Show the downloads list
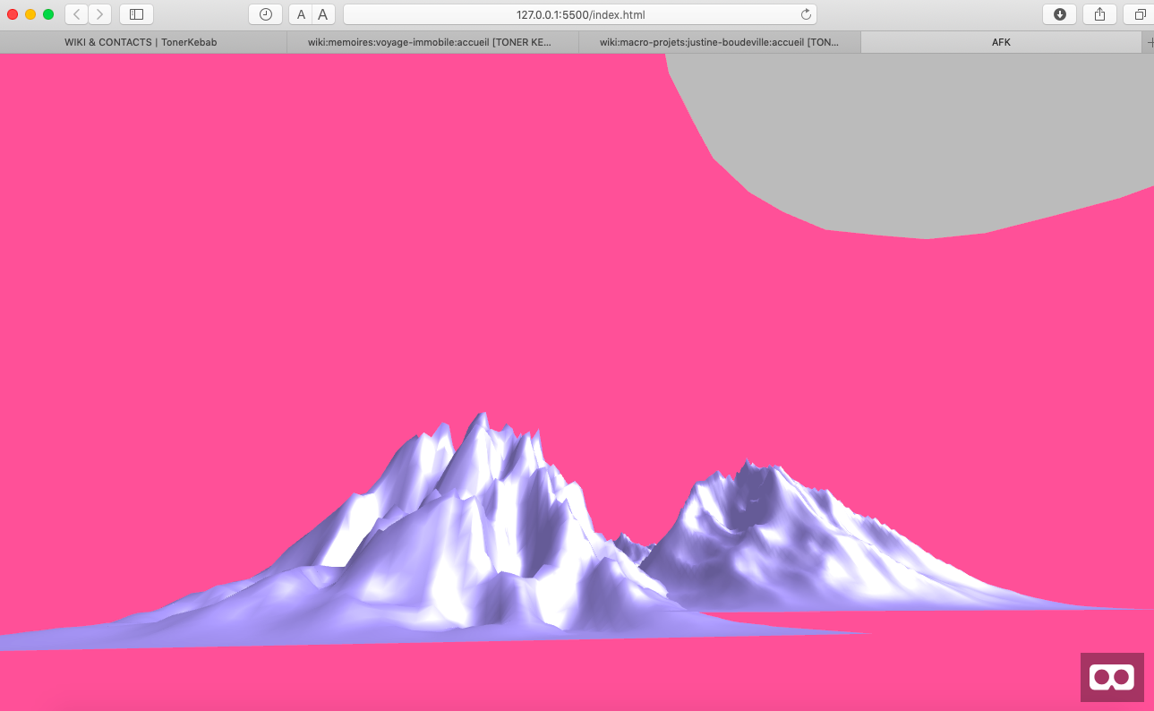 pos(1059,14)
